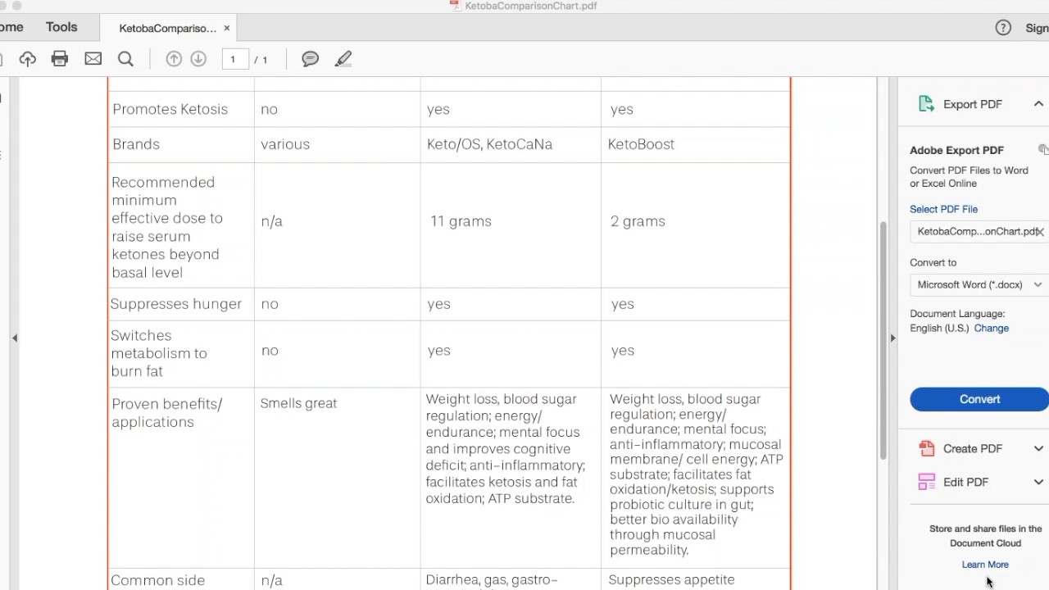Screen dimensions: 1049x590
Task: Change the document language
Action: pyautogui.click(x=992, y=328)
